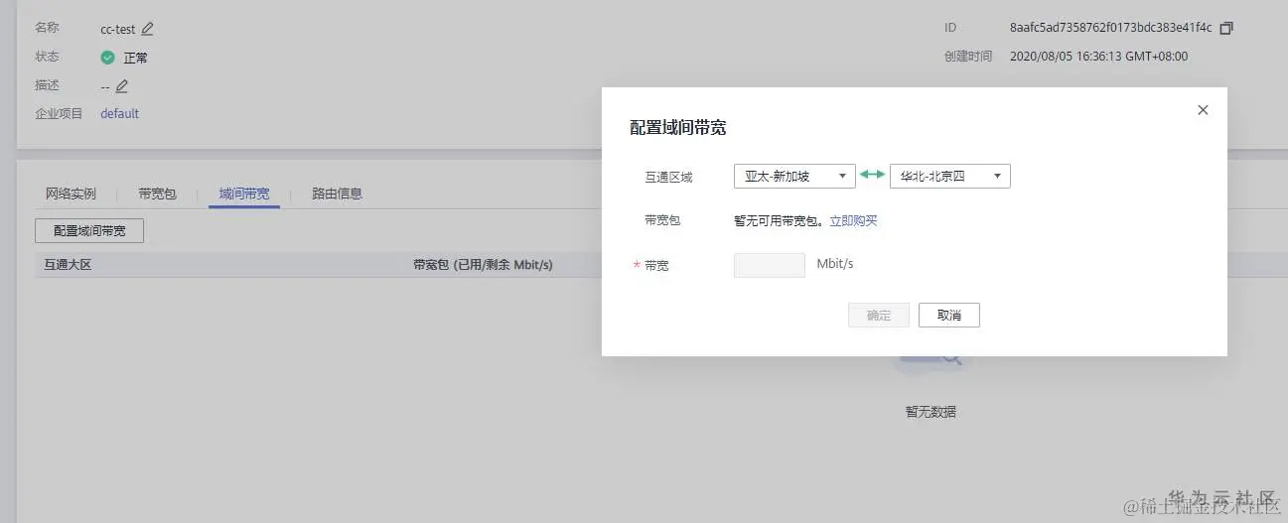Click the ID value 8aafc5ad7358762f0173bdc383e41f4c
This screenshot has width=1288, height=523.
point(1110,28)
